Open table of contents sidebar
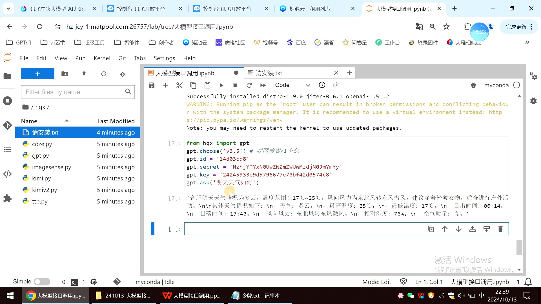Screen dimensions: 541x304 [x=7, y=149]
